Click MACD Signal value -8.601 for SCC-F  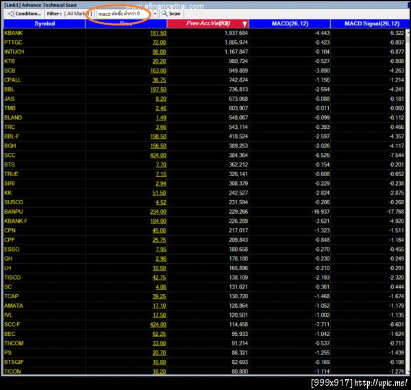397,325
